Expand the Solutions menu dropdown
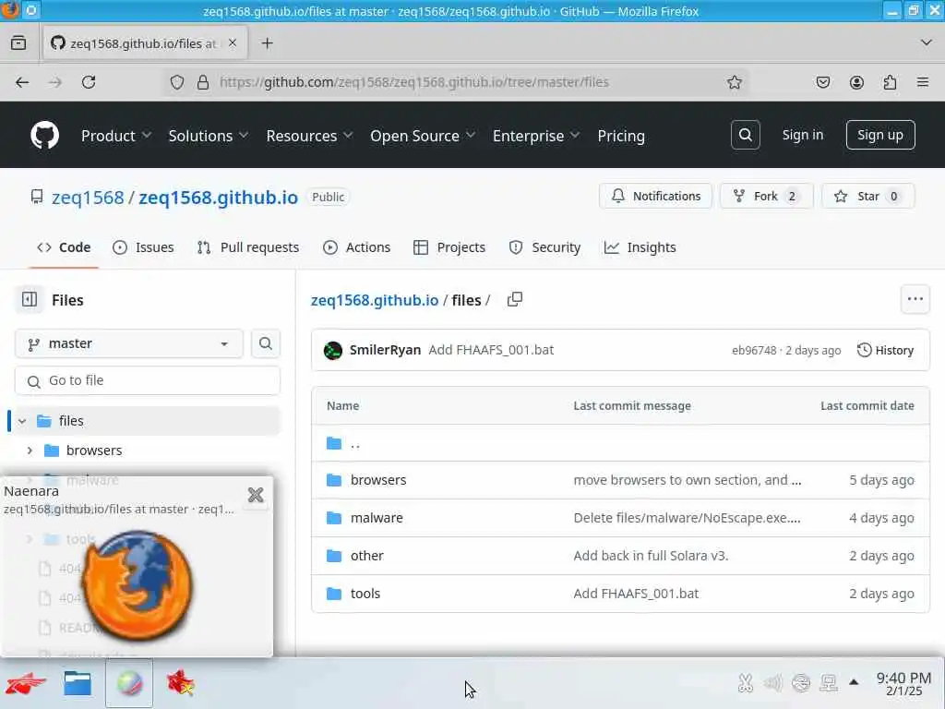945x709 pixels. tap(208, 136)
